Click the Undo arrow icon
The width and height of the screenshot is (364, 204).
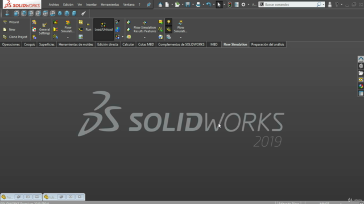[x=209, y=5]
